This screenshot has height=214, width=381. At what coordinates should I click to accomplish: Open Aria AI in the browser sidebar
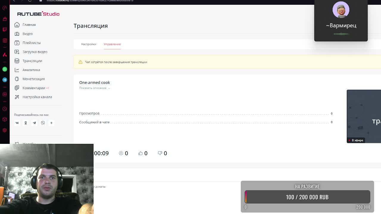click(5, 55)
